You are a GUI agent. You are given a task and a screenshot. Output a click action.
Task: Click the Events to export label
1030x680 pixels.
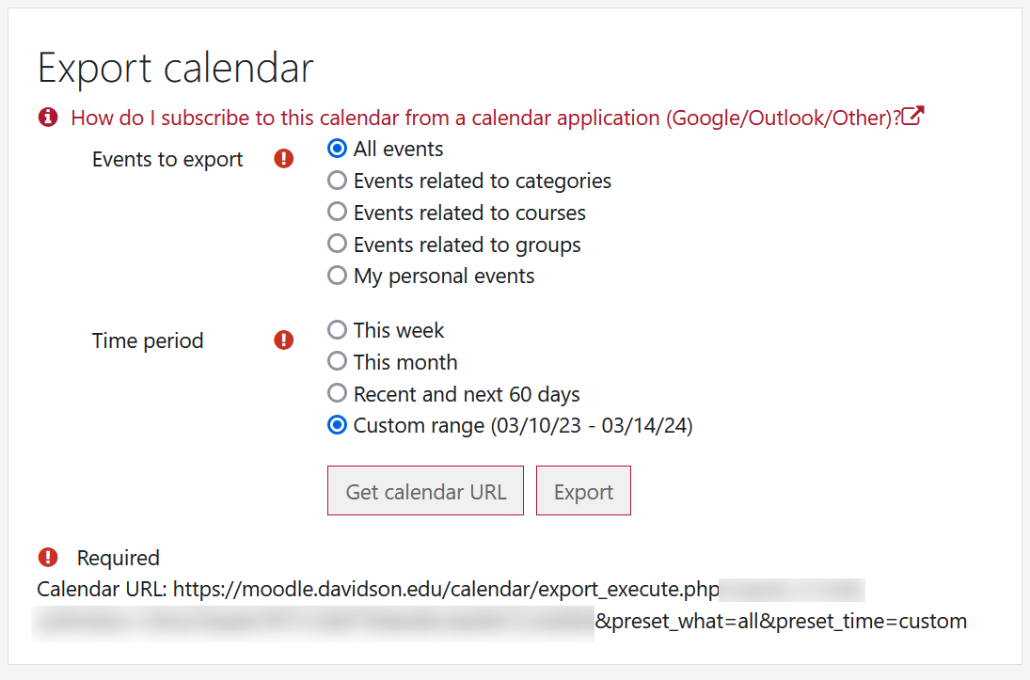167,160
